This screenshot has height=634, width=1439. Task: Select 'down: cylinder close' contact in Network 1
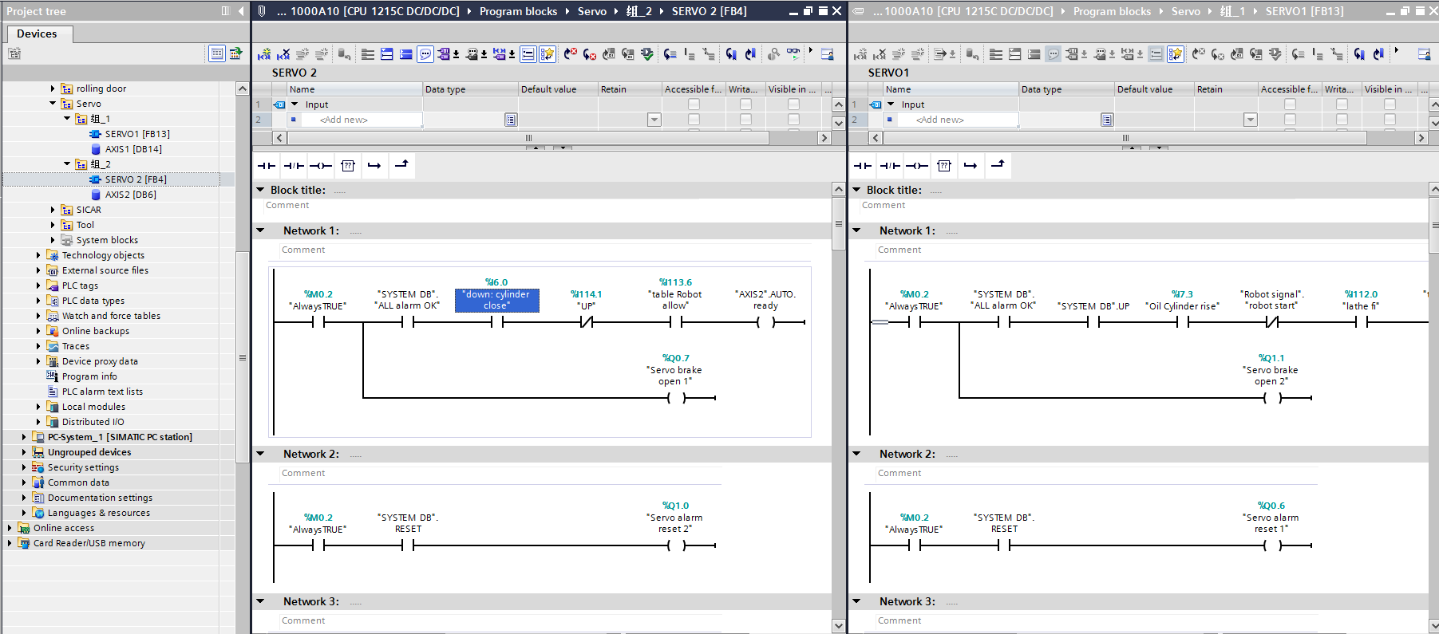(x=496, y=300)
